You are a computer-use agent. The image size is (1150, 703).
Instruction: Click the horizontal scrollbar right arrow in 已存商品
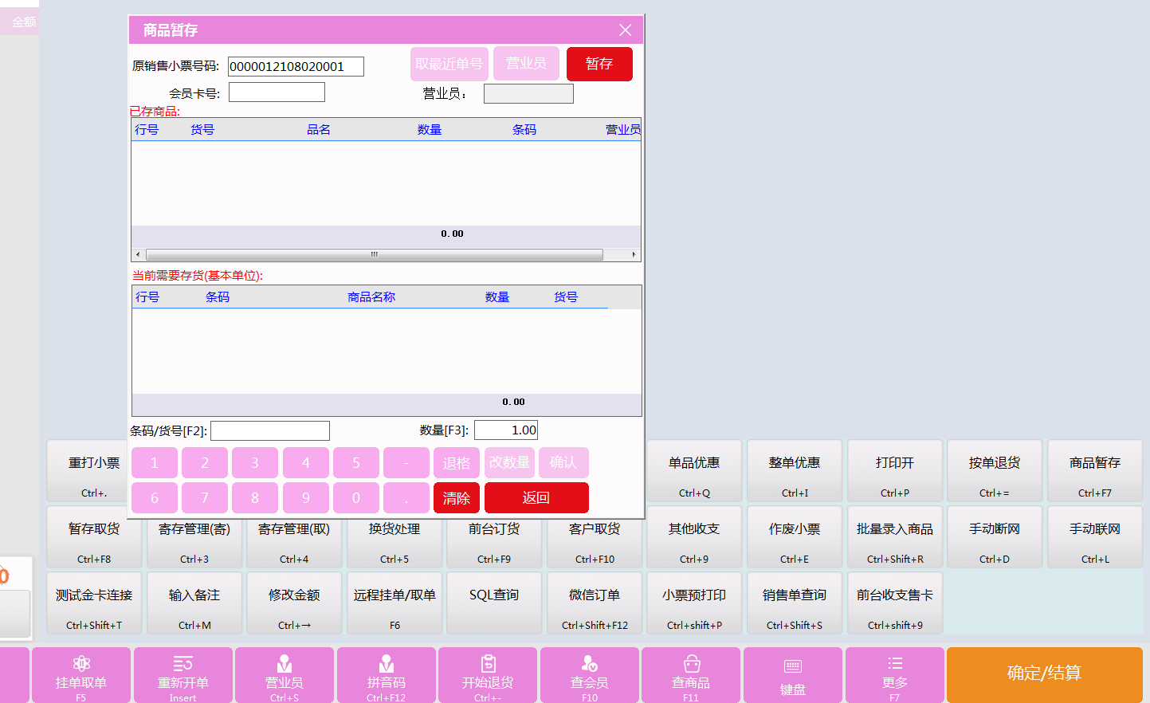634,255
